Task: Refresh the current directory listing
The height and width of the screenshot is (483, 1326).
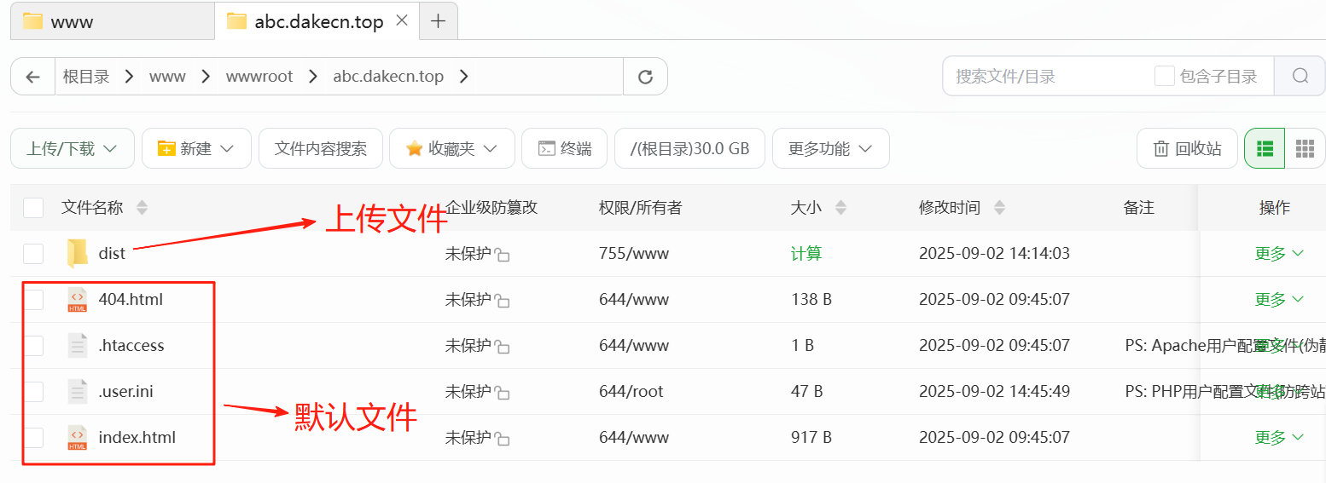Action: [645, 77]
